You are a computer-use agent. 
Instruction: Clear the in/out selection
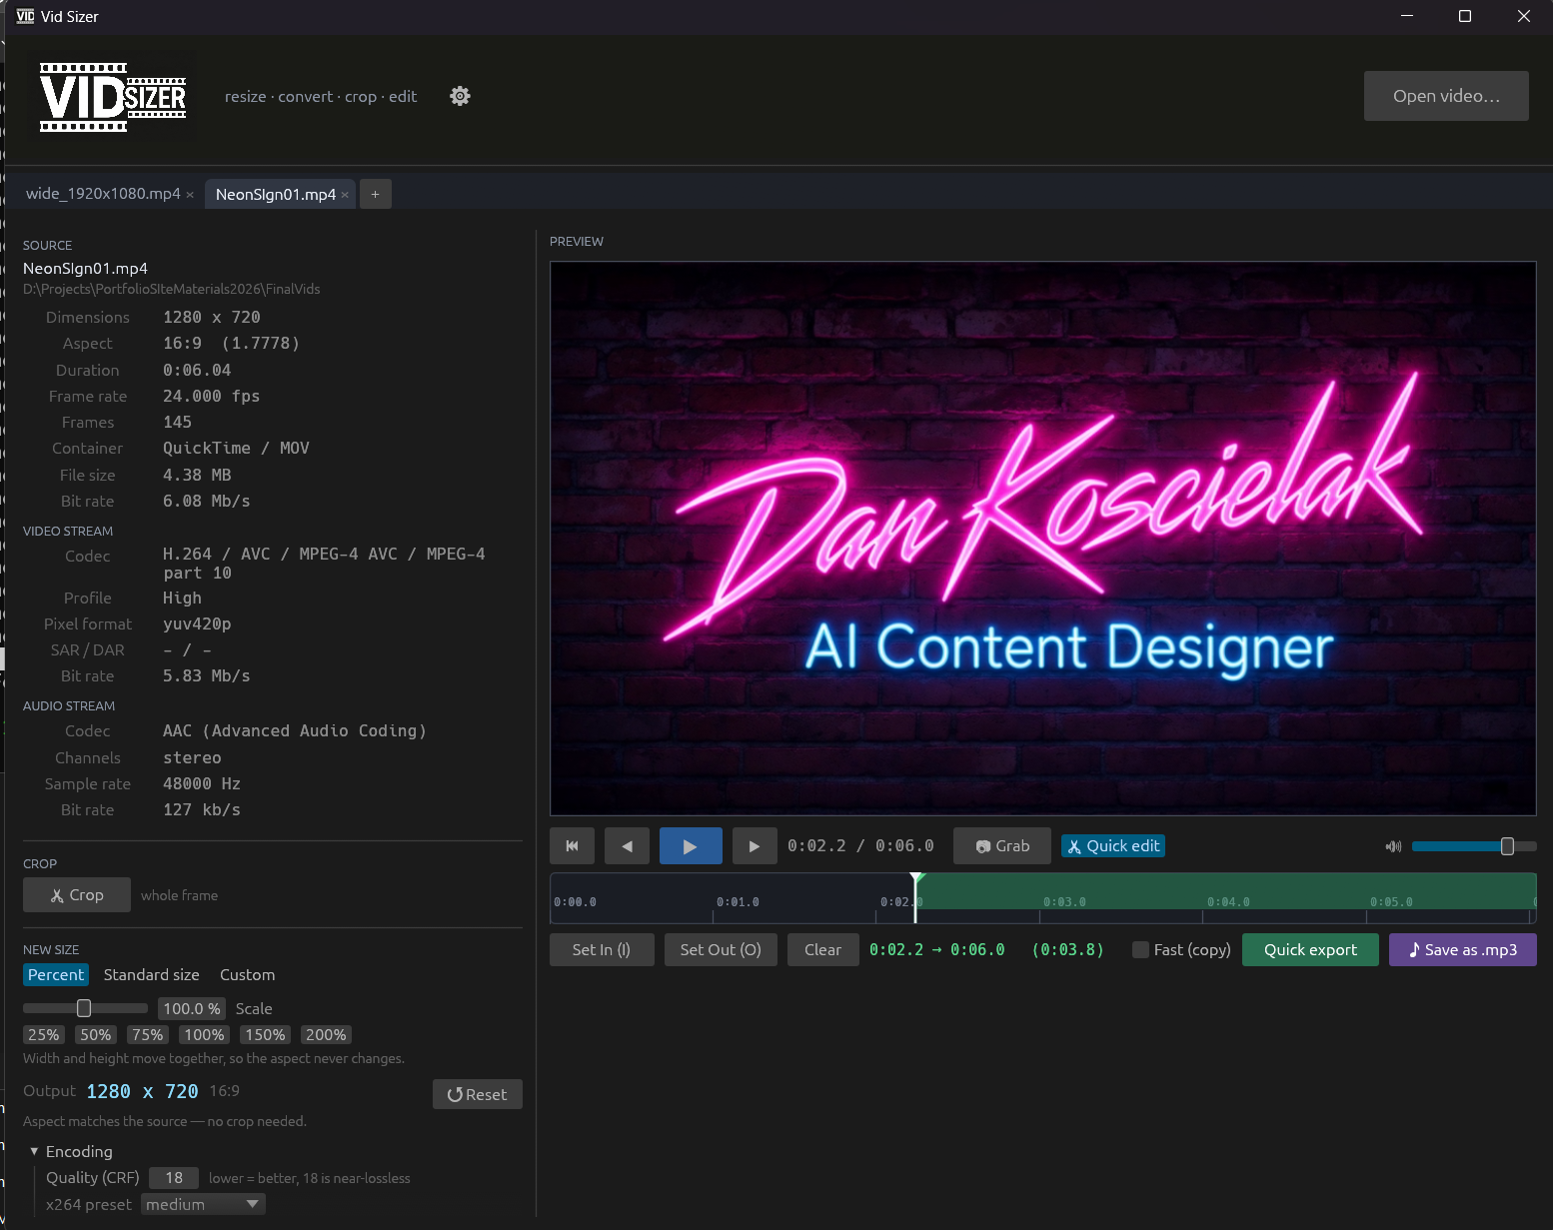click(x=823, y=950)
